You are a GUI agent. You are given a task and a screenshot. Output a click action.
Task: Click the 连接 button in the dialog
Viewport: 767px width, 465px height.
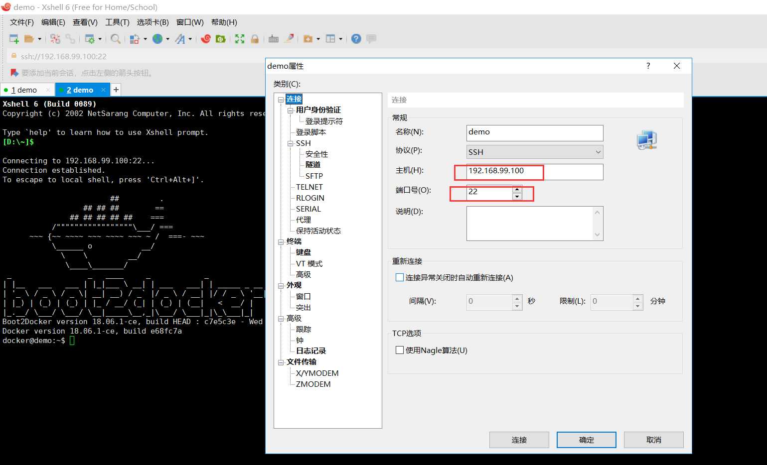point(519,440)
